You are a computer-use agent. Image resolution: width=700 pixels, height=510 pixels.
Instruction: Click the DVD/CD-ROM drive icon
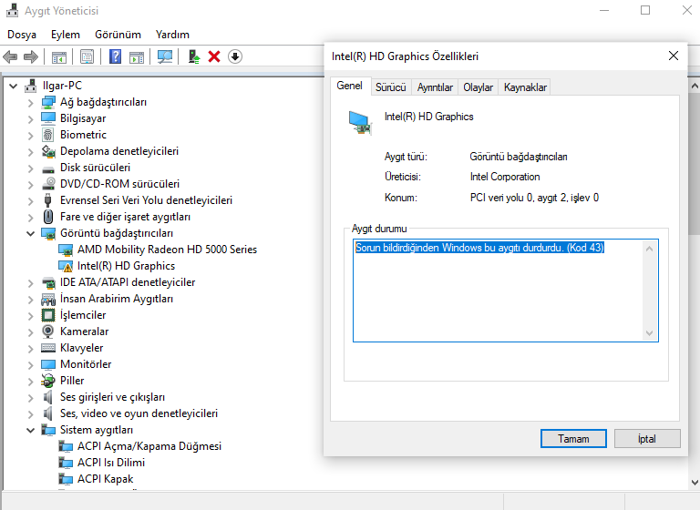pos(47,184)
